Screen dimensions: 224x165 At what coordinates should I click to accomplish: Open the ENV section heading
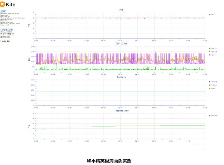3,11
